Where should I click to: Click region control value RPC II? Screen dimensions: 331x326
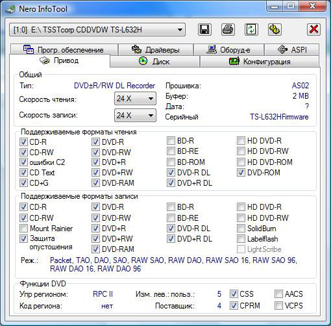(x=103, y=294)
